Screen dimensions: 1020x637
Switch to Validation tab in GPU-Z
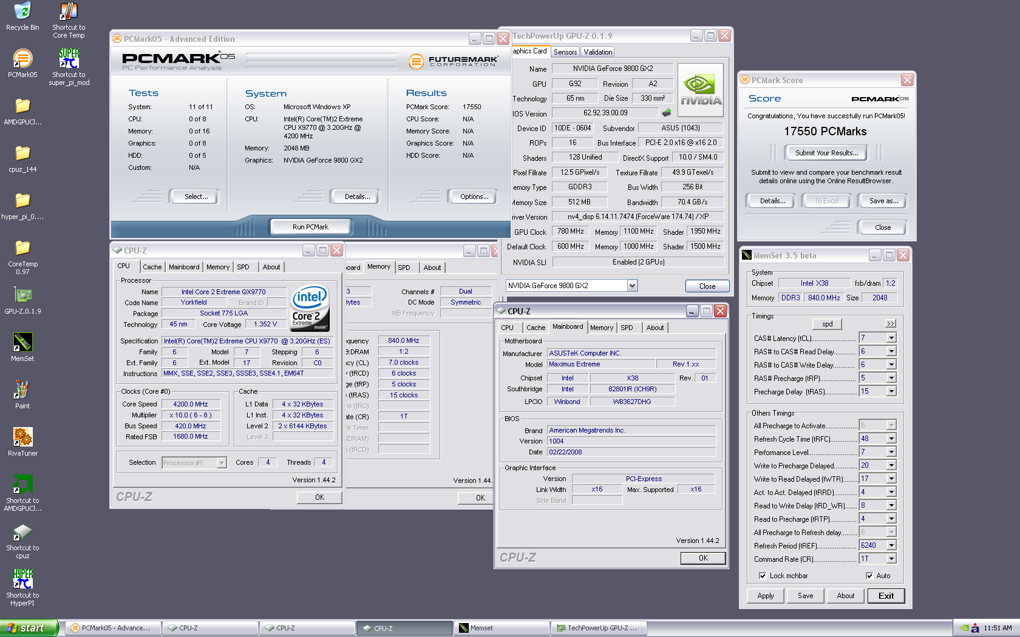click(x=598, y=52)
